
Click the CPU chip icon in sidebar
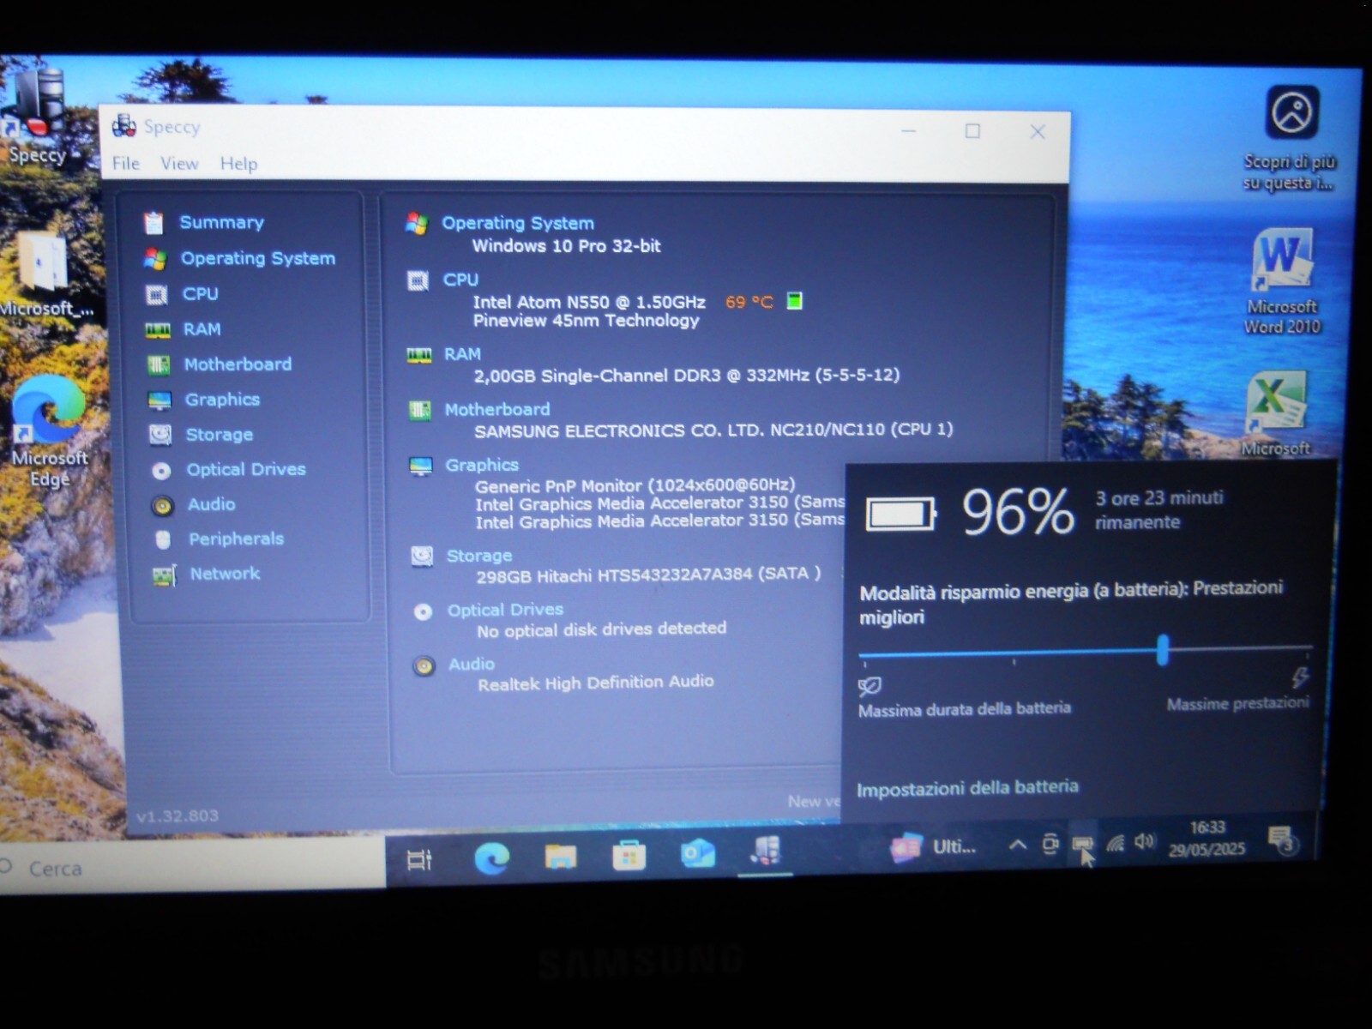tap(157, 295)
